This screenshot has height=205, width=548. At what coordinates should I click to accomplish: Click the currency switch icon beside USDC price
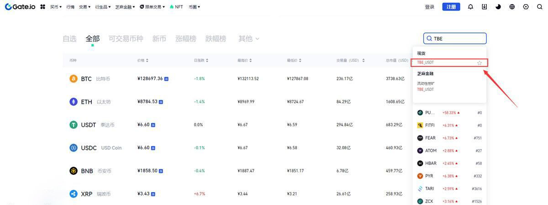[x=153, y=147]
